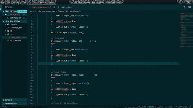Click Spaces: 4 indentation setting
Screen dimensions: 193x108
(152, 106)
